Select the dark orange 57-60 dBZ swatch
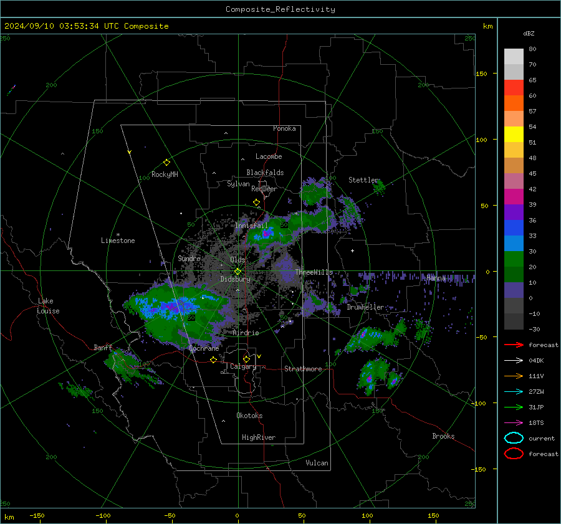The image size is (561, 524). 514,103
